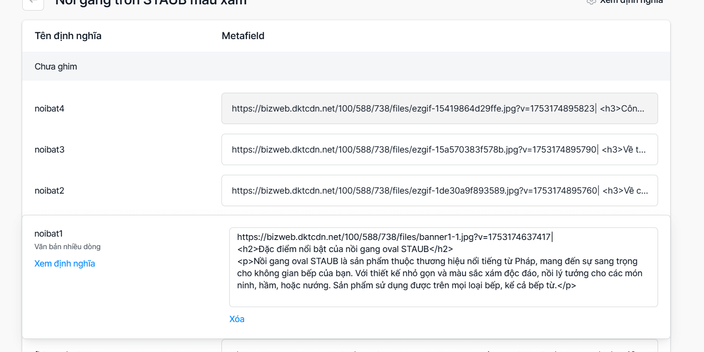Focus the partially visible metafield box at bottom
Viewport: 704px width, 352px height.
[x=440, y=346]
